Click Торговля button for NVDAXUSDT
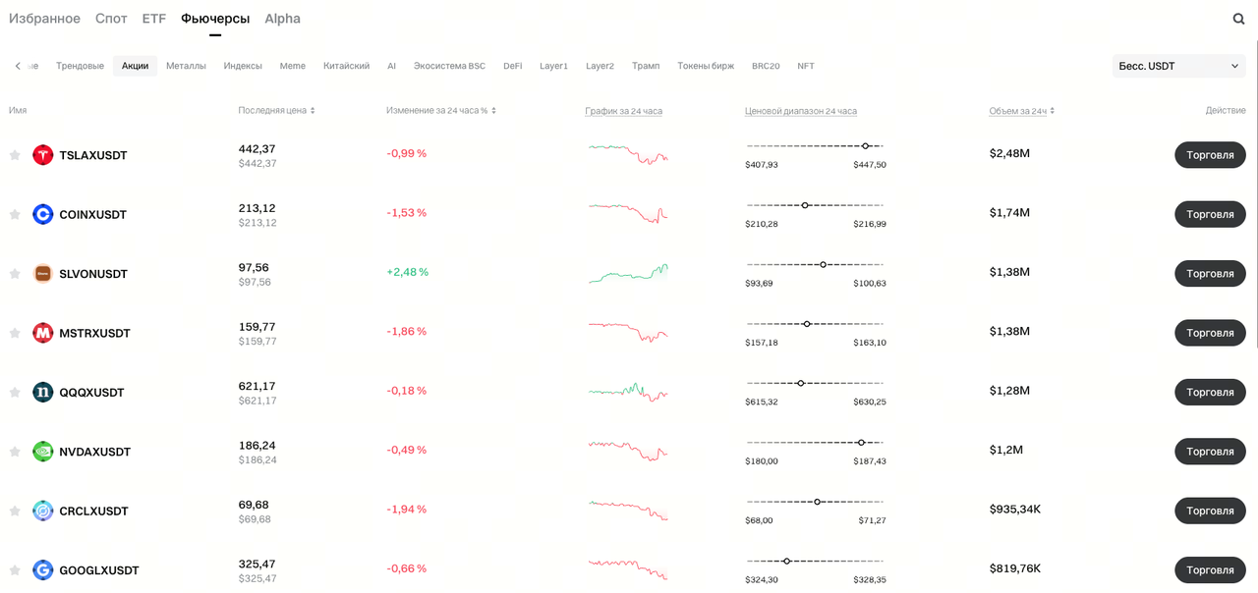Screen dimensions: 1258x593 pos(1210,452)
